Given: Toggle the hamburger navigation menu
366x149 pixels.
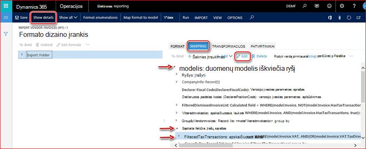Looking at the screenshot, I should pos(6,17).
